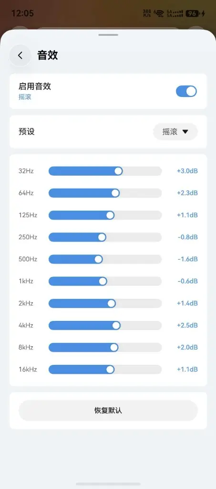Tap the Wi-Fi icon in status bar
This screenshot has width=216, height=489.
click(160, 13)
